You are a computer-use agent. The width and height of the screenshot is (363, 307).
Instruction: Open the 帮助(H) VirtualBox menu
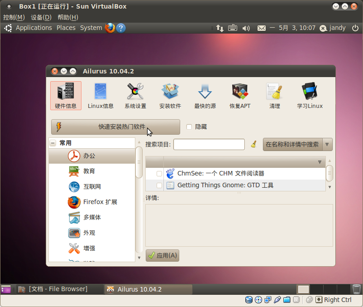[x=68, y=17]
